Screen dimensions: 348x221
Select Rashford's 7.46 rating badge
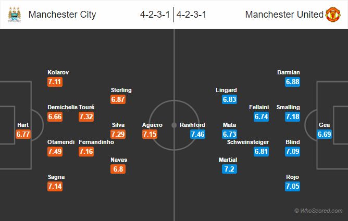(197, 134)
